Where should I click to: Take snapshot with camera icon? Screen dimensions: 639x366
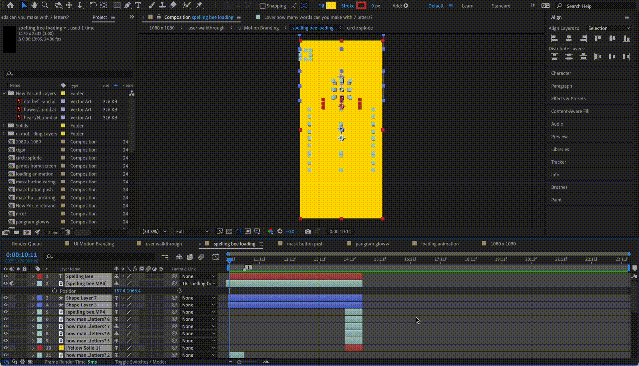point(308,231)
